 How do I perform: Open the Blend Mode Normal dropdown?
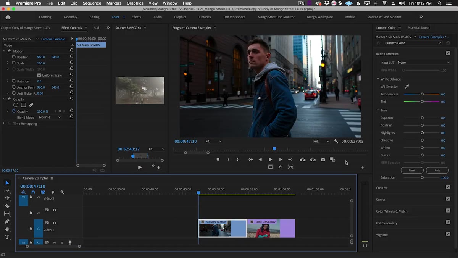tap(50, 118)
